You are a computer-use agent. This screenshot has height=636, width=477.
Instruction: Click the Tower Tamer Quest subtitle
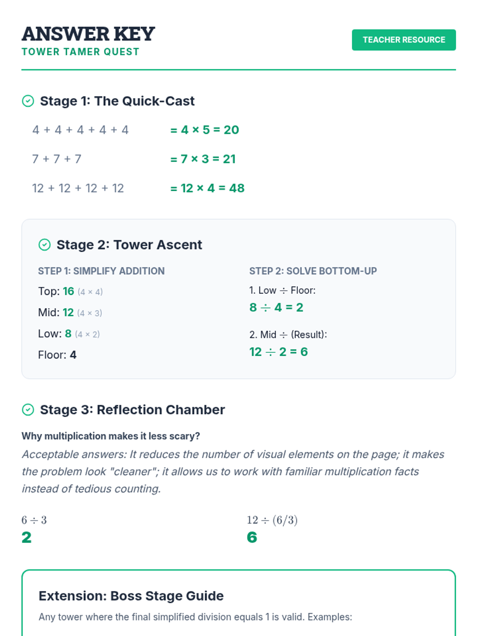coord(81,52)
